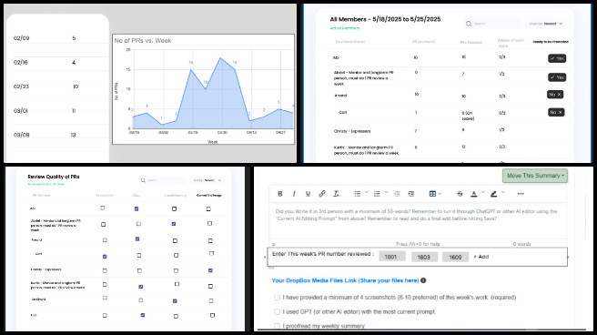
Task: Click the No promotion button in Anand's row
Action: 555,95
